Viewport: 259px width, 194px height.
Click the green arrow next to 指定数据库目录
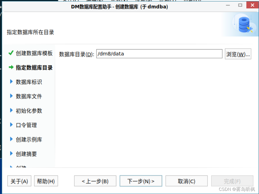[x=11, y=67]
